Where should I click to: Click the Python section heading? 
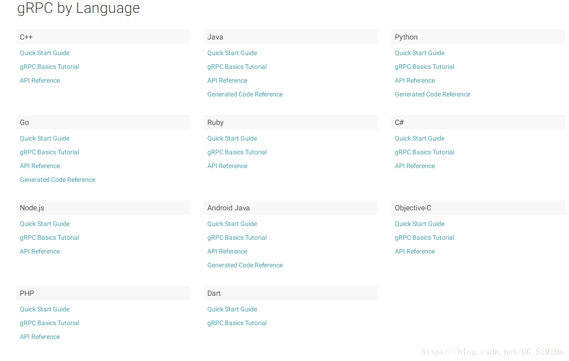tap(478, 37)
